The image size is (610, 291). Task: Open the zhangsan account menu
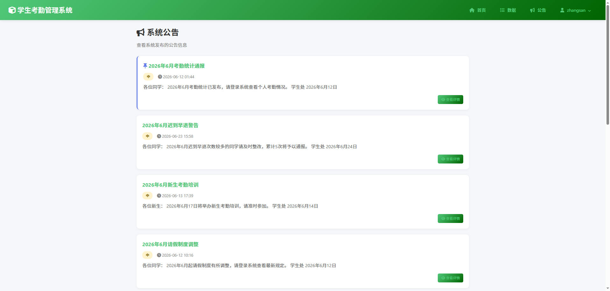coord(575,10)
